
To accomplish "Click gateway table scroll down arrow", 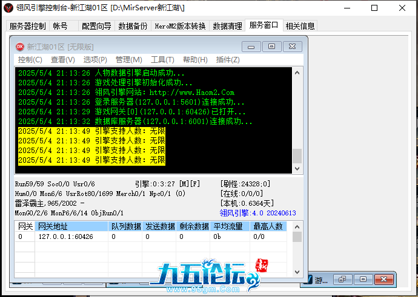I will [x=297, y=272].
